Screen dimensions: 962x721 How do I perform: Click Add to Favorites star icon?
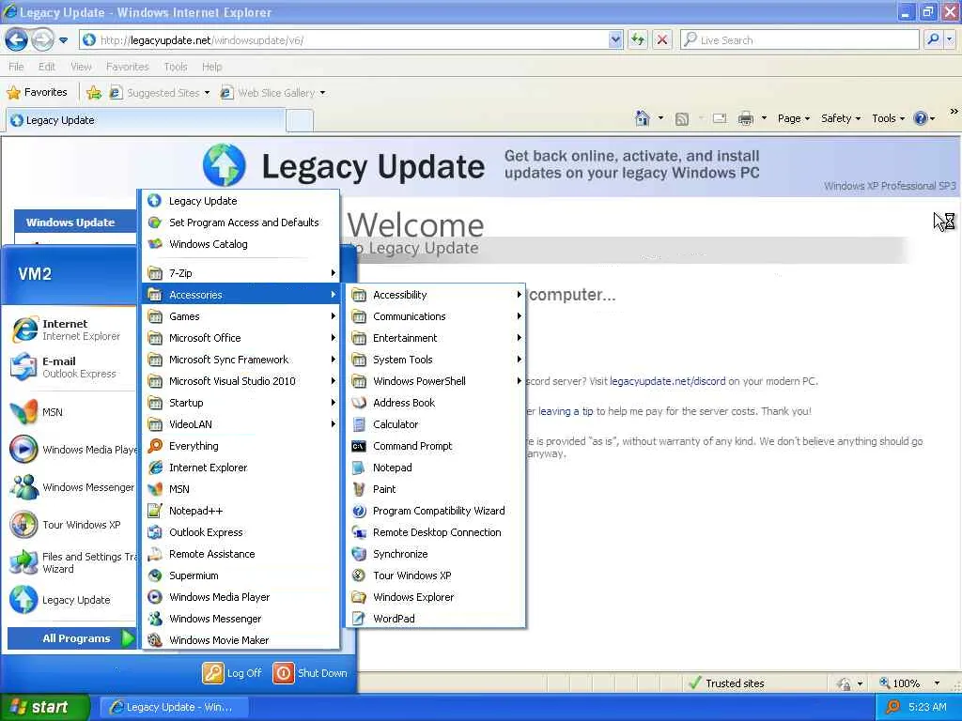94,93
